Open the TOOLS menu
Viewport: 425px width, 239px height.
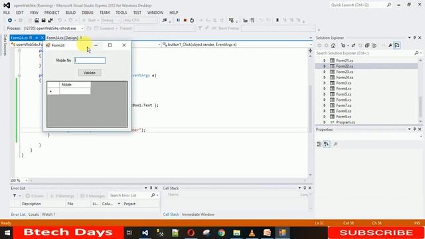pos(121,13)
